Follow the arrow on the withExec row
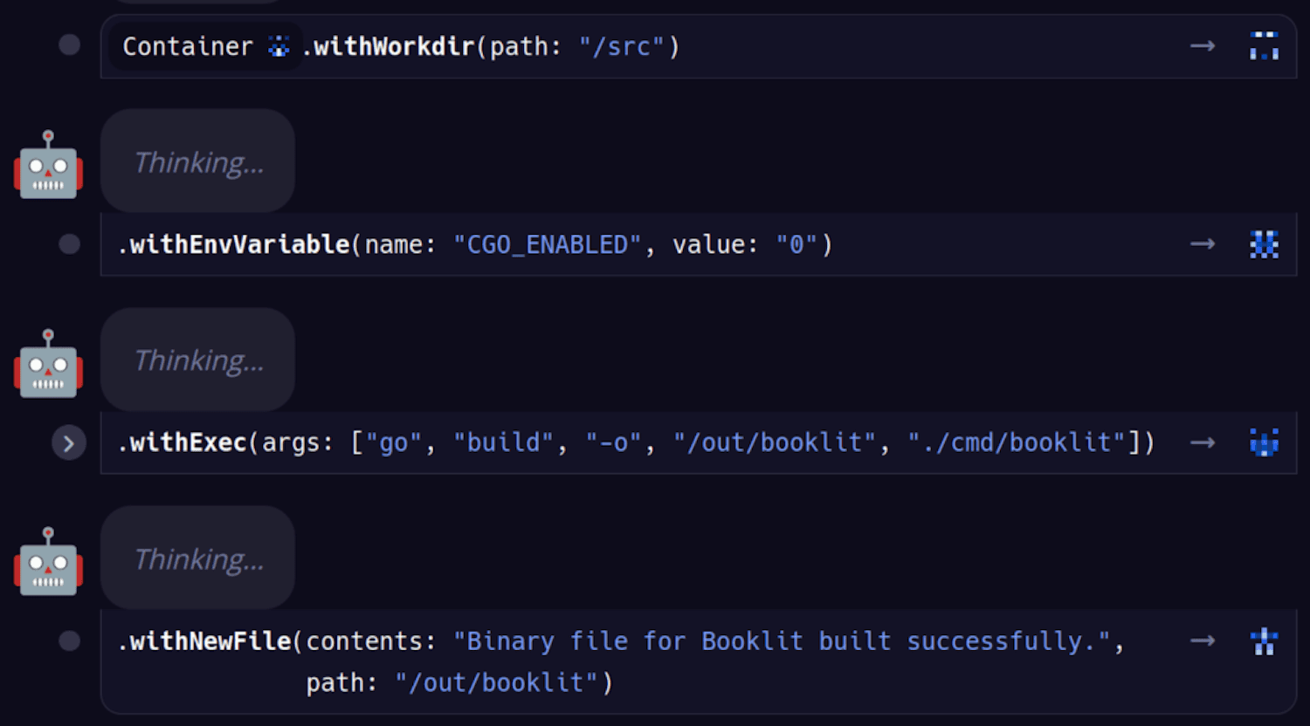1310x726 pixels. click(x=1203, y=442)
